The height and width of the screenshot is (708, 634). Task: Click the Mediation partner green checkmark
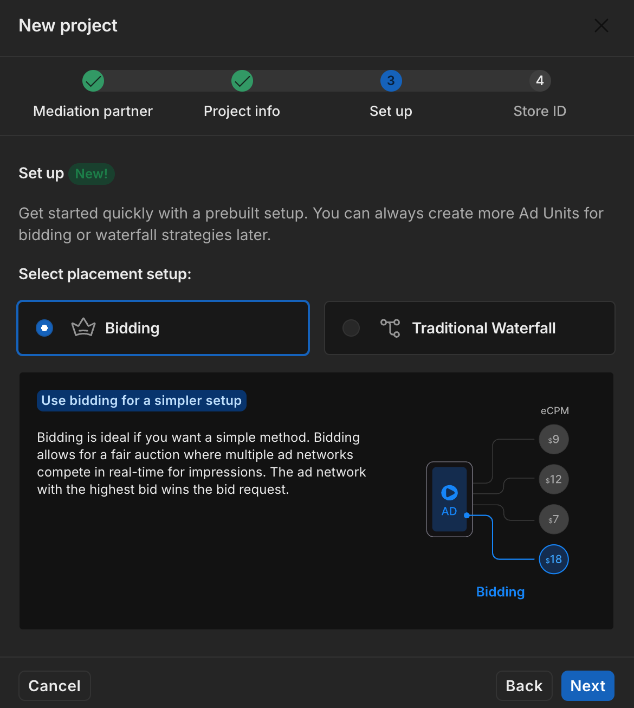[x=93, y=81]
